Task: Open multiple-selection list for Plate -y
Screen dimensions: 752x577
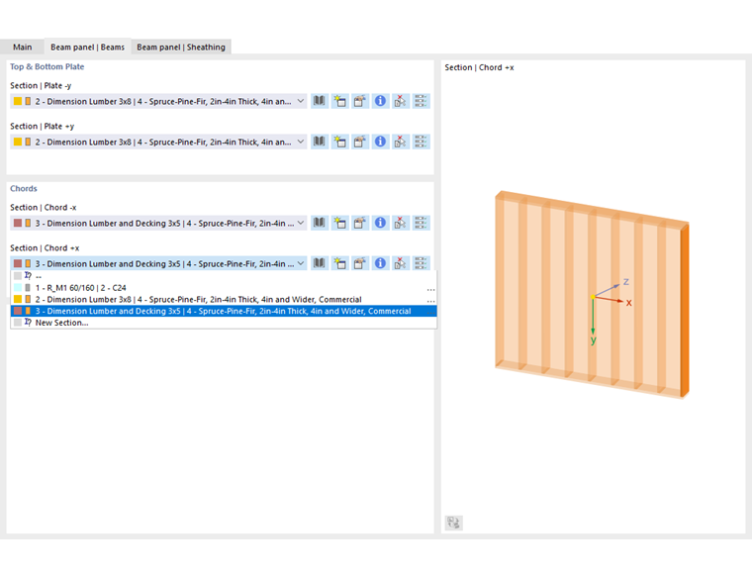Action: tap(421, 101)
